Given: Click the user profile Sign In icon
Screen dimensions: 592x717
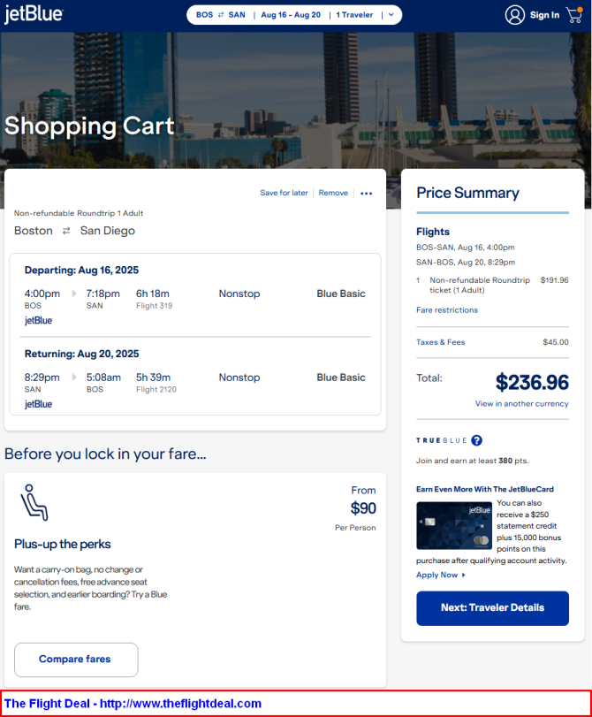Looking at the screenshot, I should tap(515, 15).
